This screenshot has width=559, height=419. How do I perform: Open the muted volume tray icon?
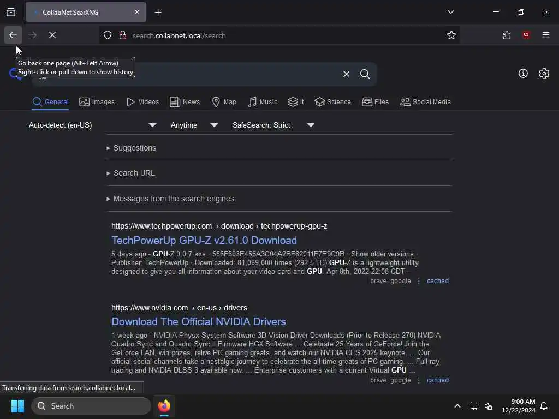(x=489, y=406)
